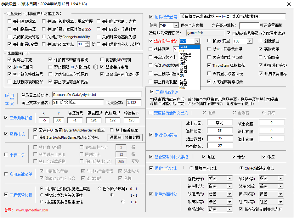Viewport: 294px width, 218px height.
Task: Toggle 开启物品来源 checkbox
Action: coord(152,92)
